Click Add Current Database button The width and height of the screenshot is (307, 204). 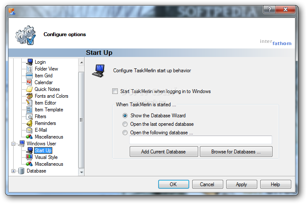coord(164,152)
